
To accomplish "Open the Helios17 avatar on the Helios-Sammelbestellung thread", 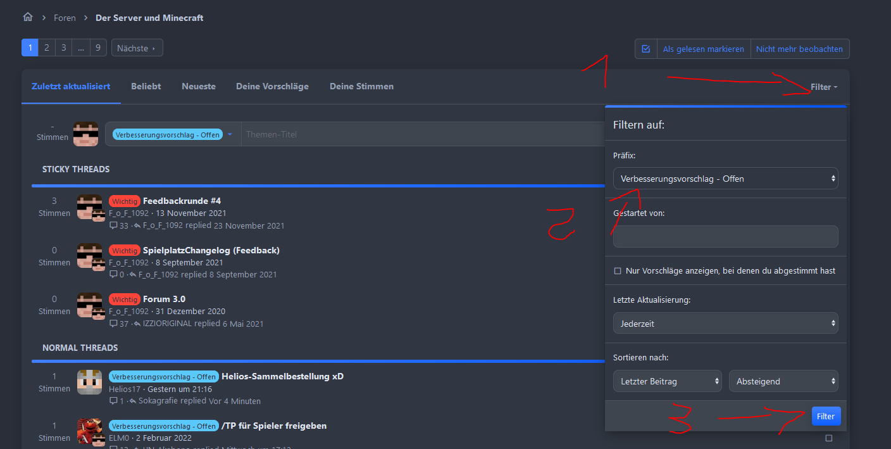I will point(89,383).
